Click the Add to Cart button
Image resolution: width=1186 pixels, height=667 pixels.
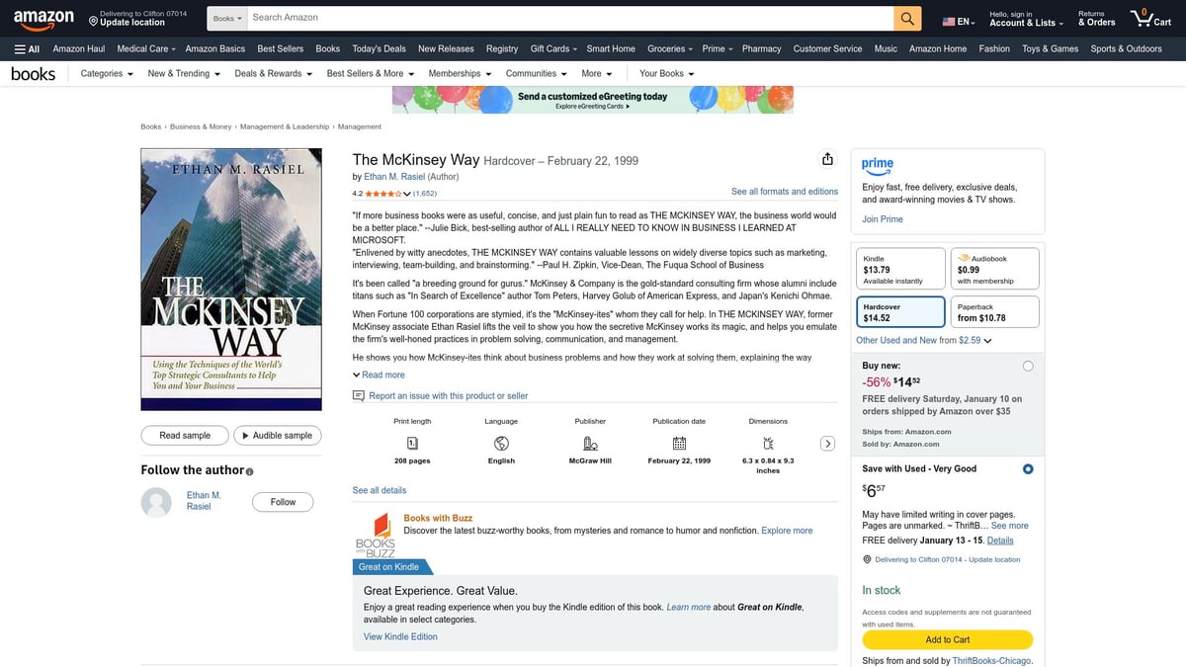947,639
